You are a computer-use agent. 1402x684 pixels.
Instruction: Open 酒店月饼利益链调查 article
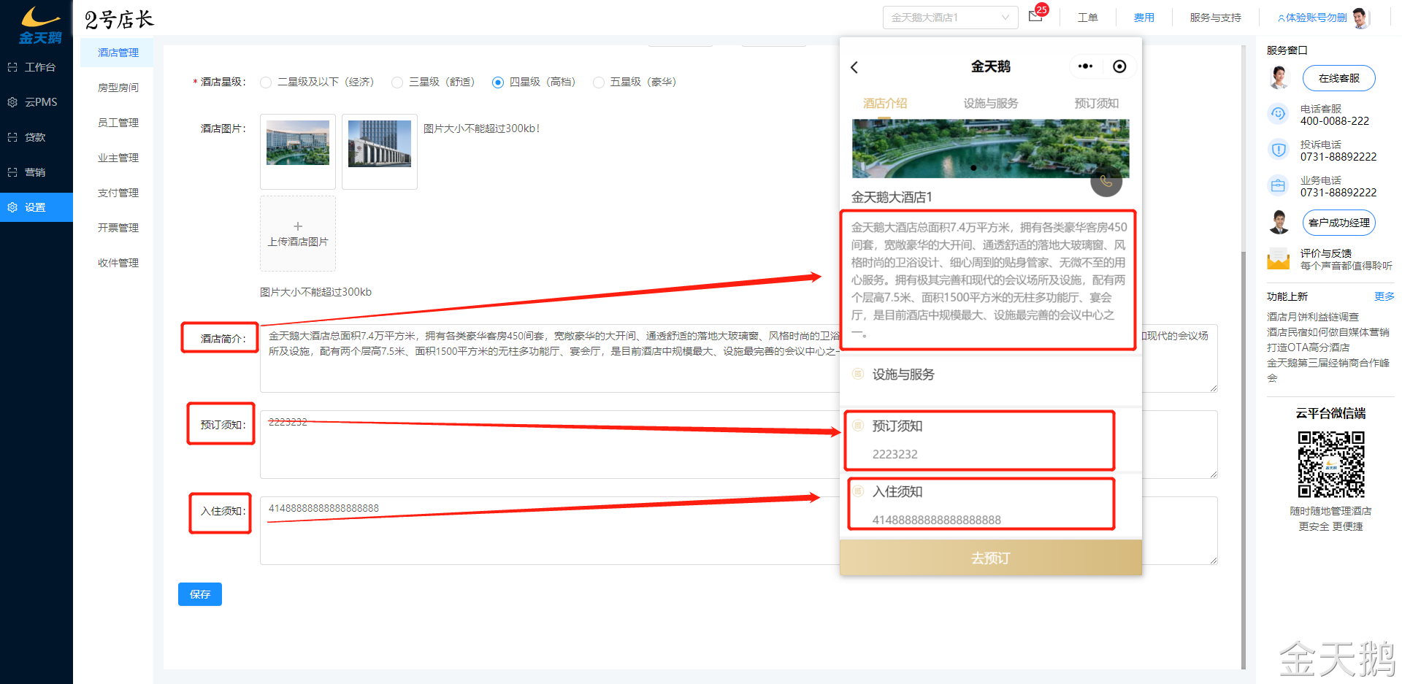pyautogui.click(x=1312, y=317)
